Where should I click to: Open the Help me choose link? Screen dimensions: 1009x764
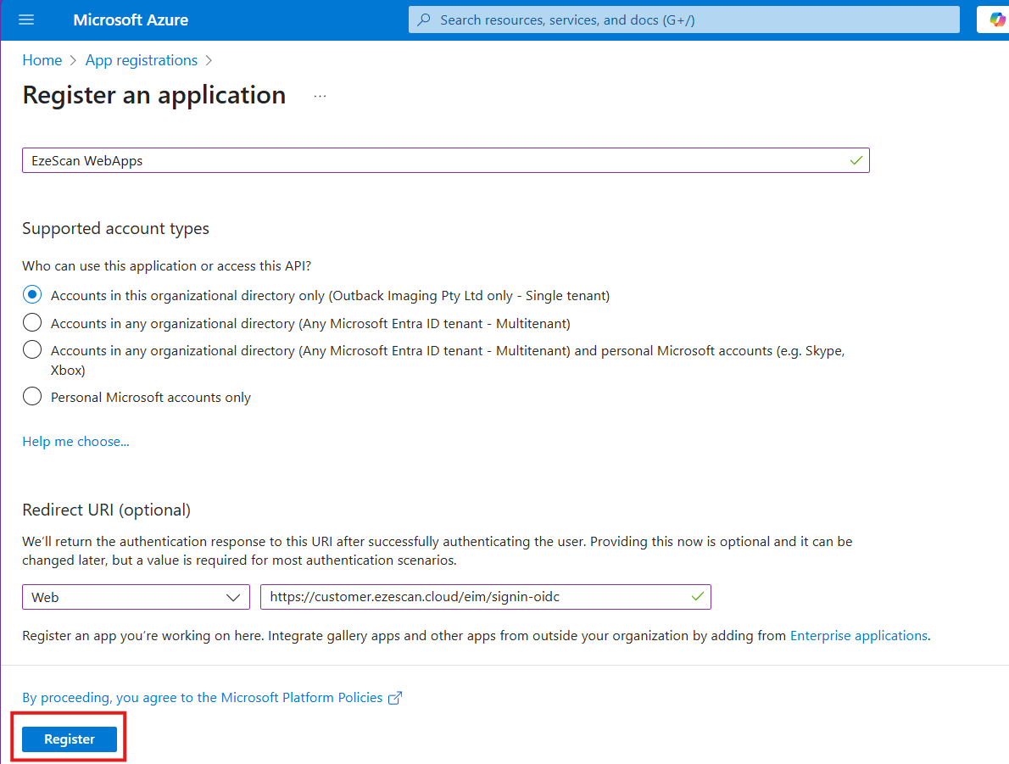[x=75, y=441]
